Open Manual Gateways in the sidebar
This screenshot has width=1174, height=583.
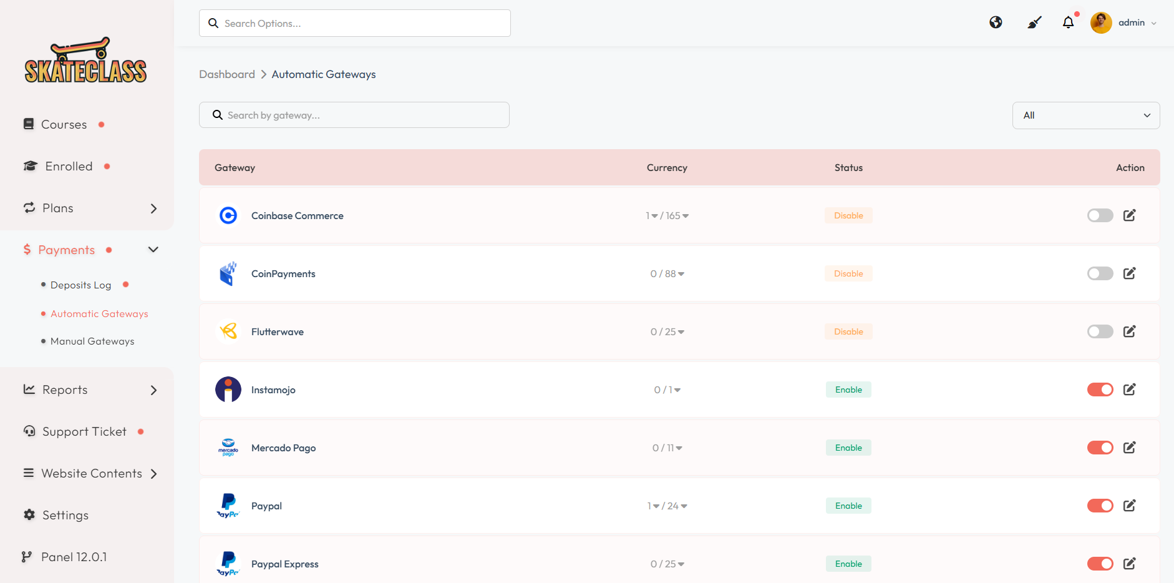(92, 341)
